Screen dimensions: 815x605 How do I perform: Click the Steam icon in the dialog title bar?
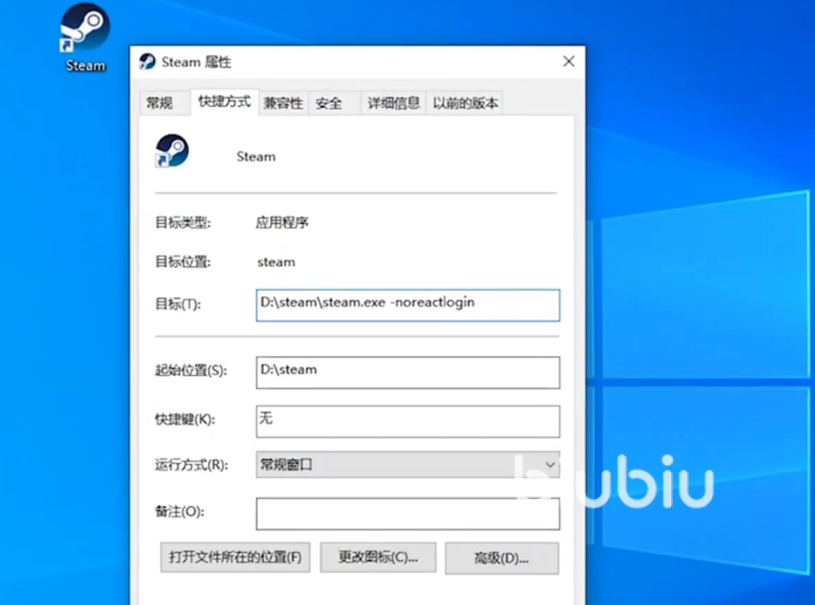[x=147, y=61]
